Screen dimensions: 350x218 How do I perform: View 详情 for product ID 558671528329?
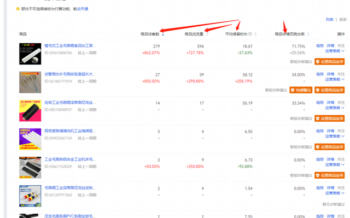click(330, 160)
